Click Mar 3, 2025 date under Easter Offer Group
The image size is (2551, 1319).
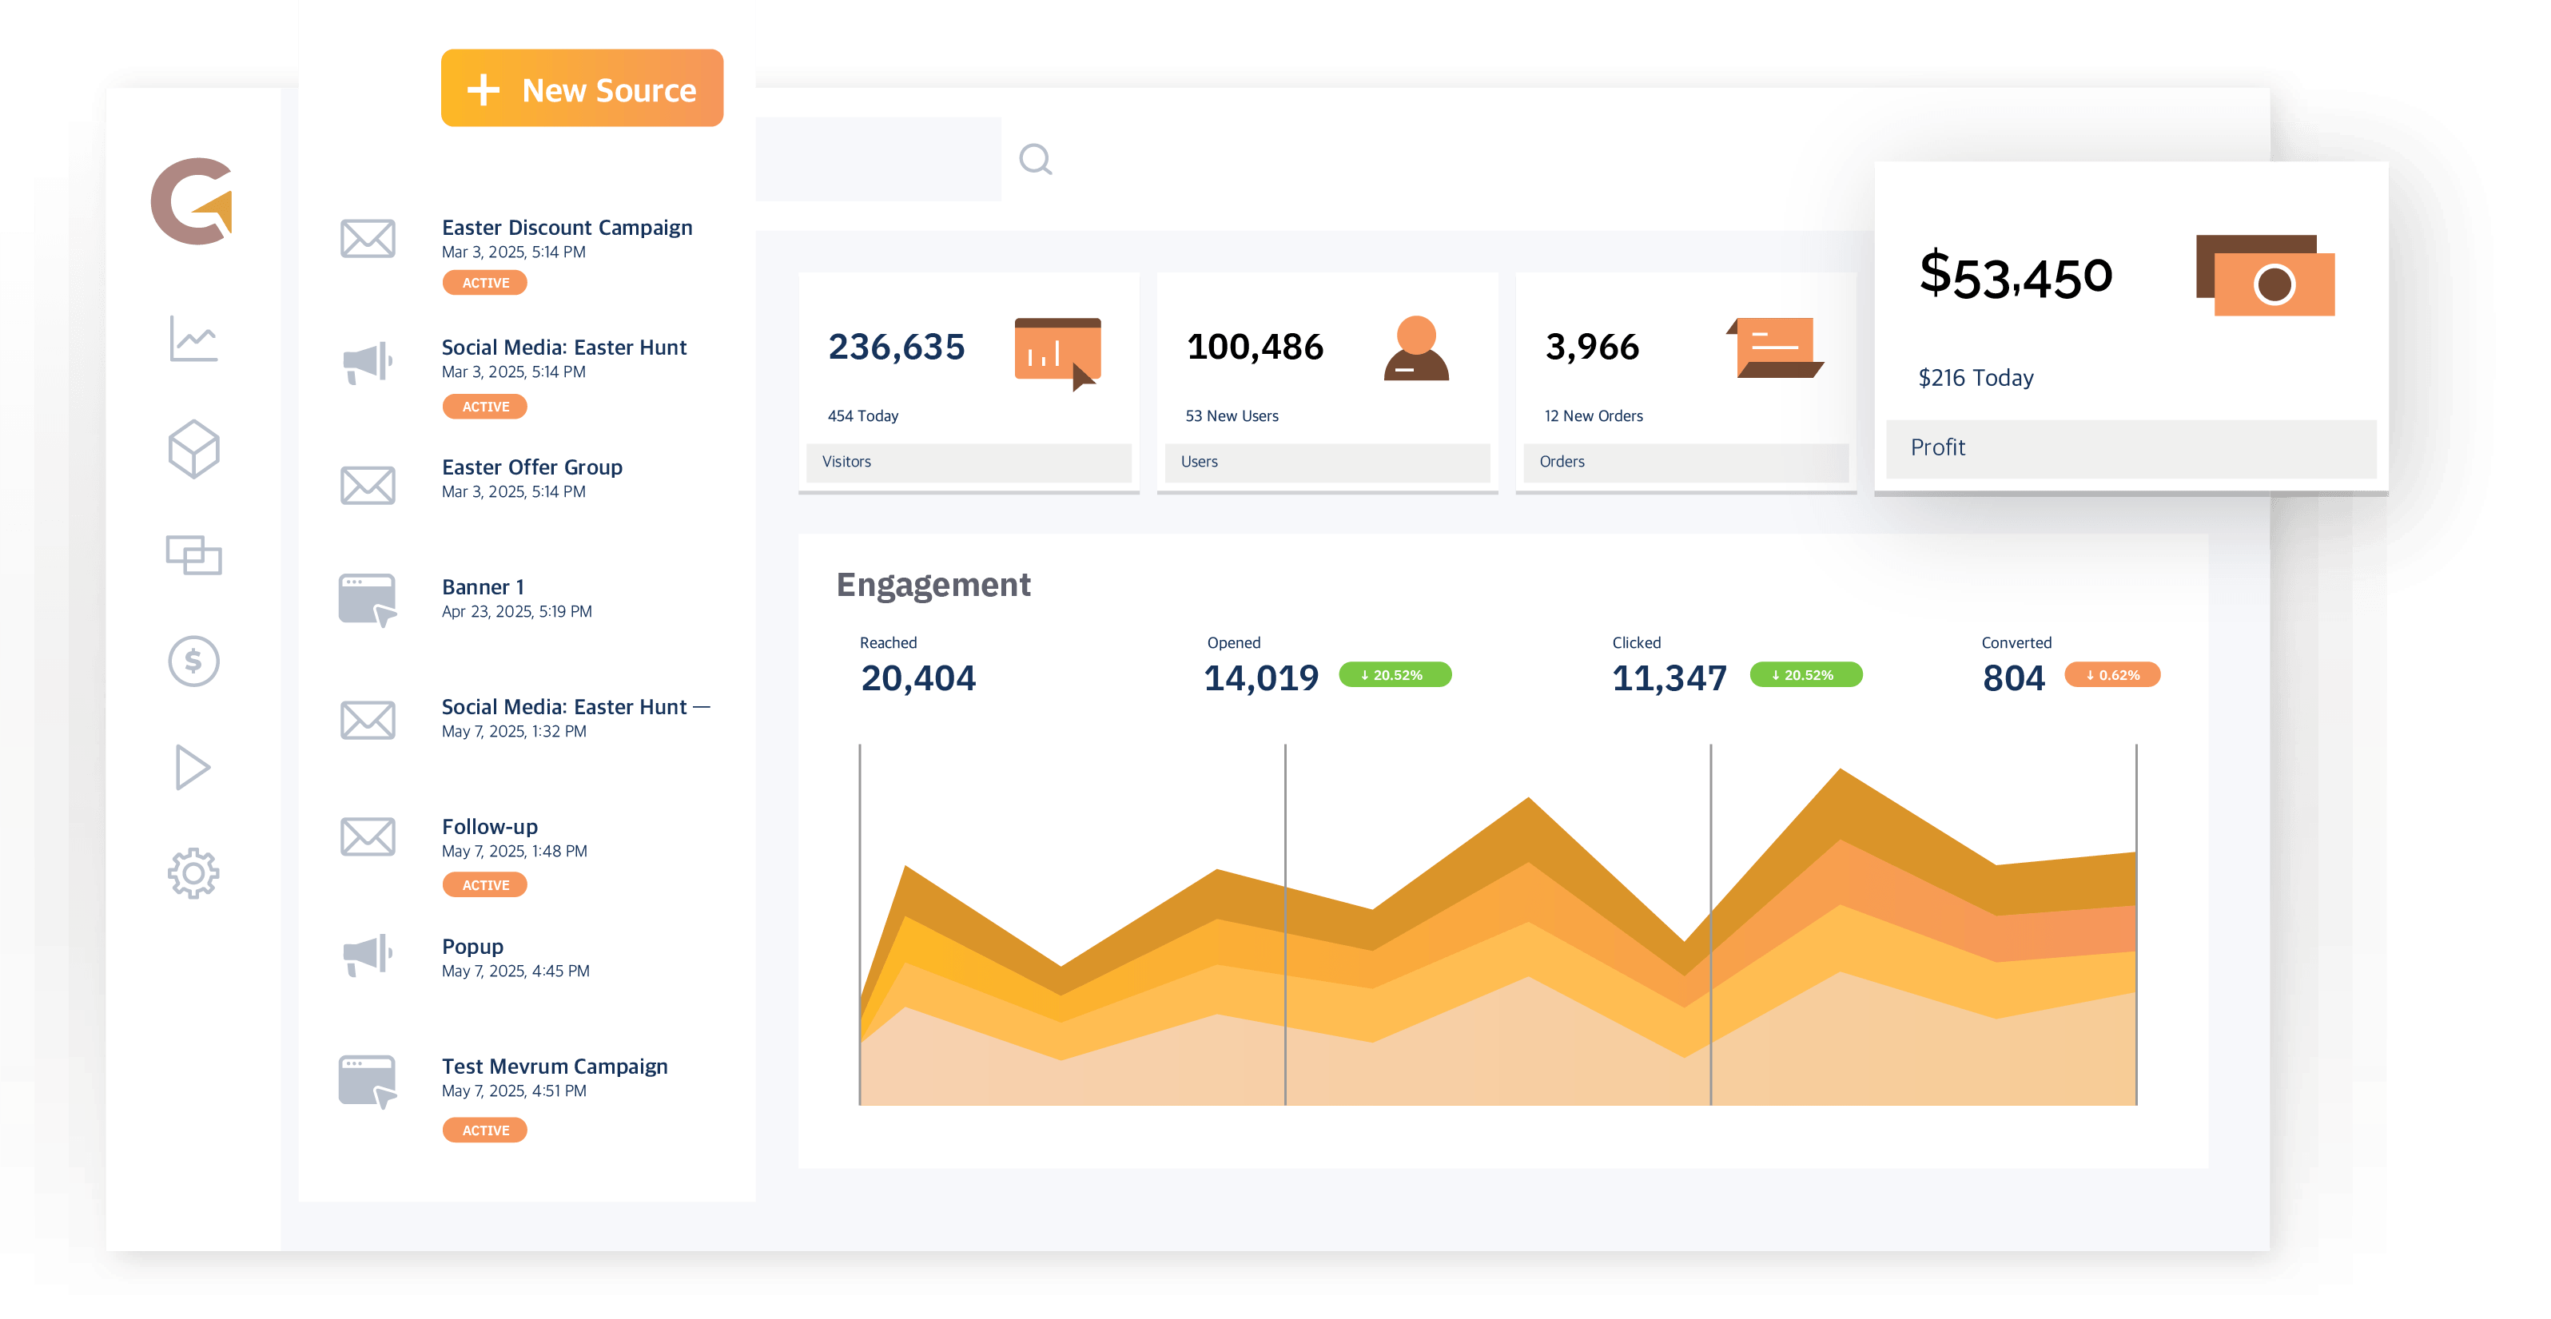coord(513,492)
